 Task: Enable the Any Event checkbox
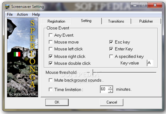click(x=51, y=35)
